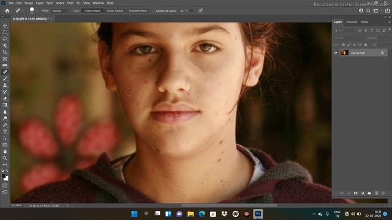Select the Spot Healing Brush tool

tap(5, 72)
